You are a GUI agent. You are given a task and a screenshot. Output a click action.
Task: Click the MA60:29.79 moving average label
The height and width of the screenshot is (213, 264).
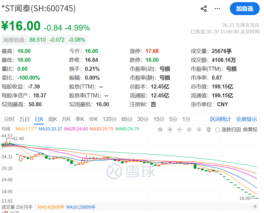[127, 129]
